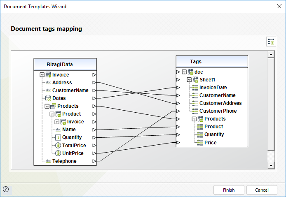This screenshot has height=197, width=286.
Task: Click the tag icon beside Quantity in Tags
Action: (200, 134)
